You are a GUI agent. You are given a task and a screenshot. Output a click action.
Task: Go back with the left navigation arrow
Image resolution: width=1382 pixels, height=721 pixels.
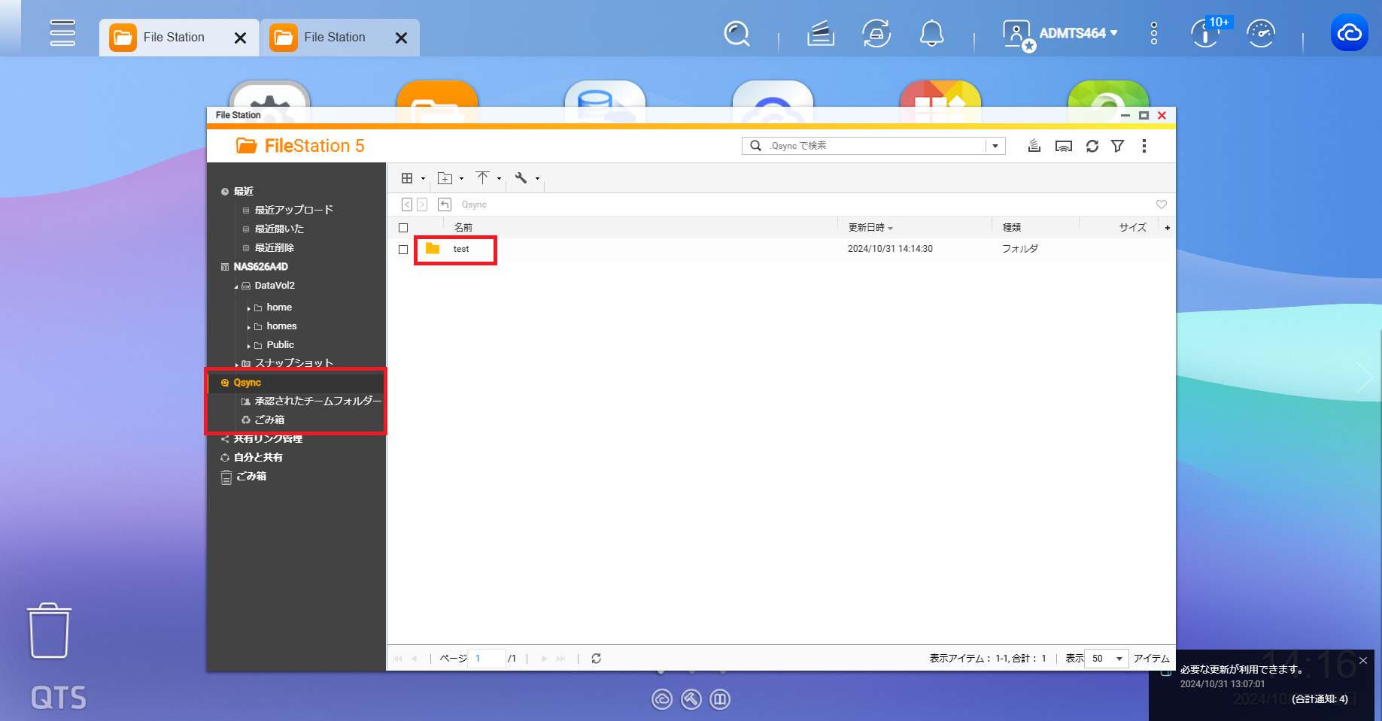(407, 204)
